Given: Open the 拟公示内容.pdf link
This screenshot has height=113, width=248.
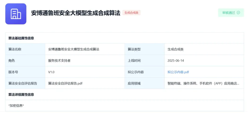Looking at the screenshot, I should pos(178,72).
